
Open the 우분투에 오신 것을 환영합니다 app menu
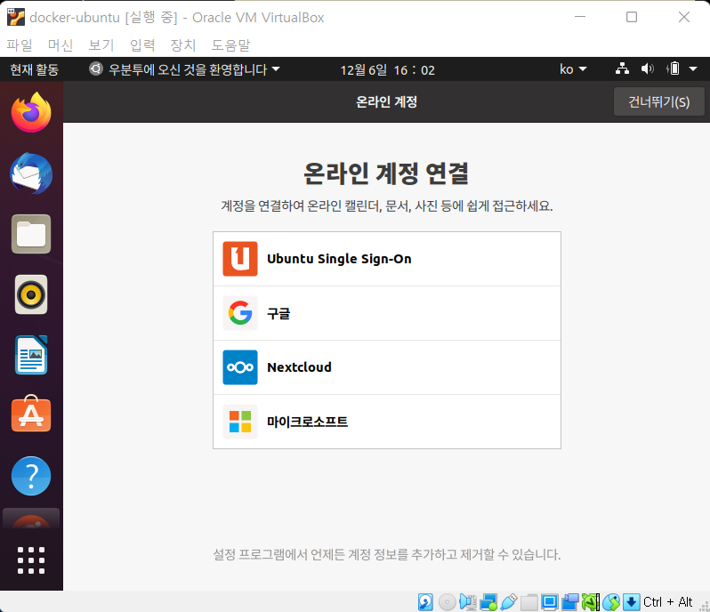[184, 69]
